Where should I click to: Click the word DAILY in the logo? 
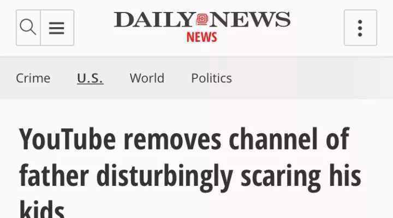point(154,20)
